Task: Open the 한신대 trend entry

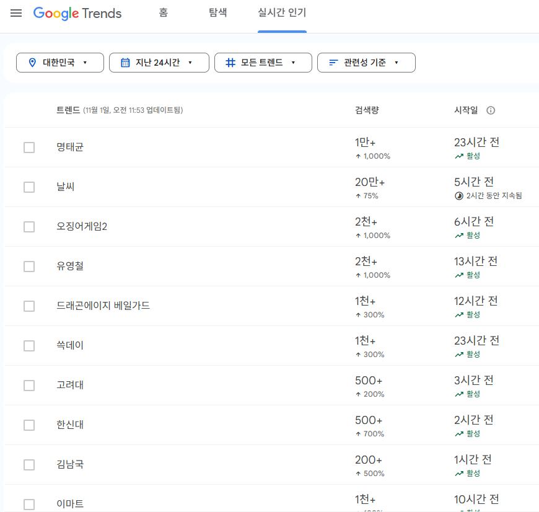Action: click(70, 425)
